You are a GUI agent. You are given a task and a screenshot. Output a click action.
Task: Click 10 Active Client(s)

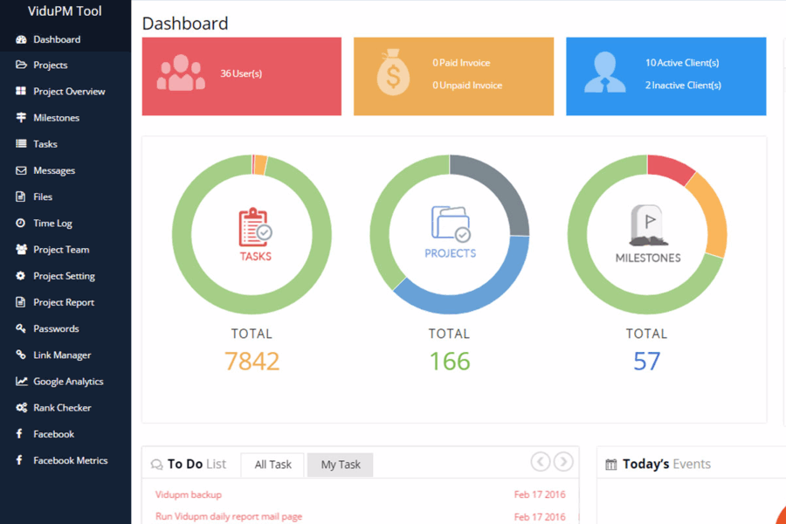pos(682,63)
